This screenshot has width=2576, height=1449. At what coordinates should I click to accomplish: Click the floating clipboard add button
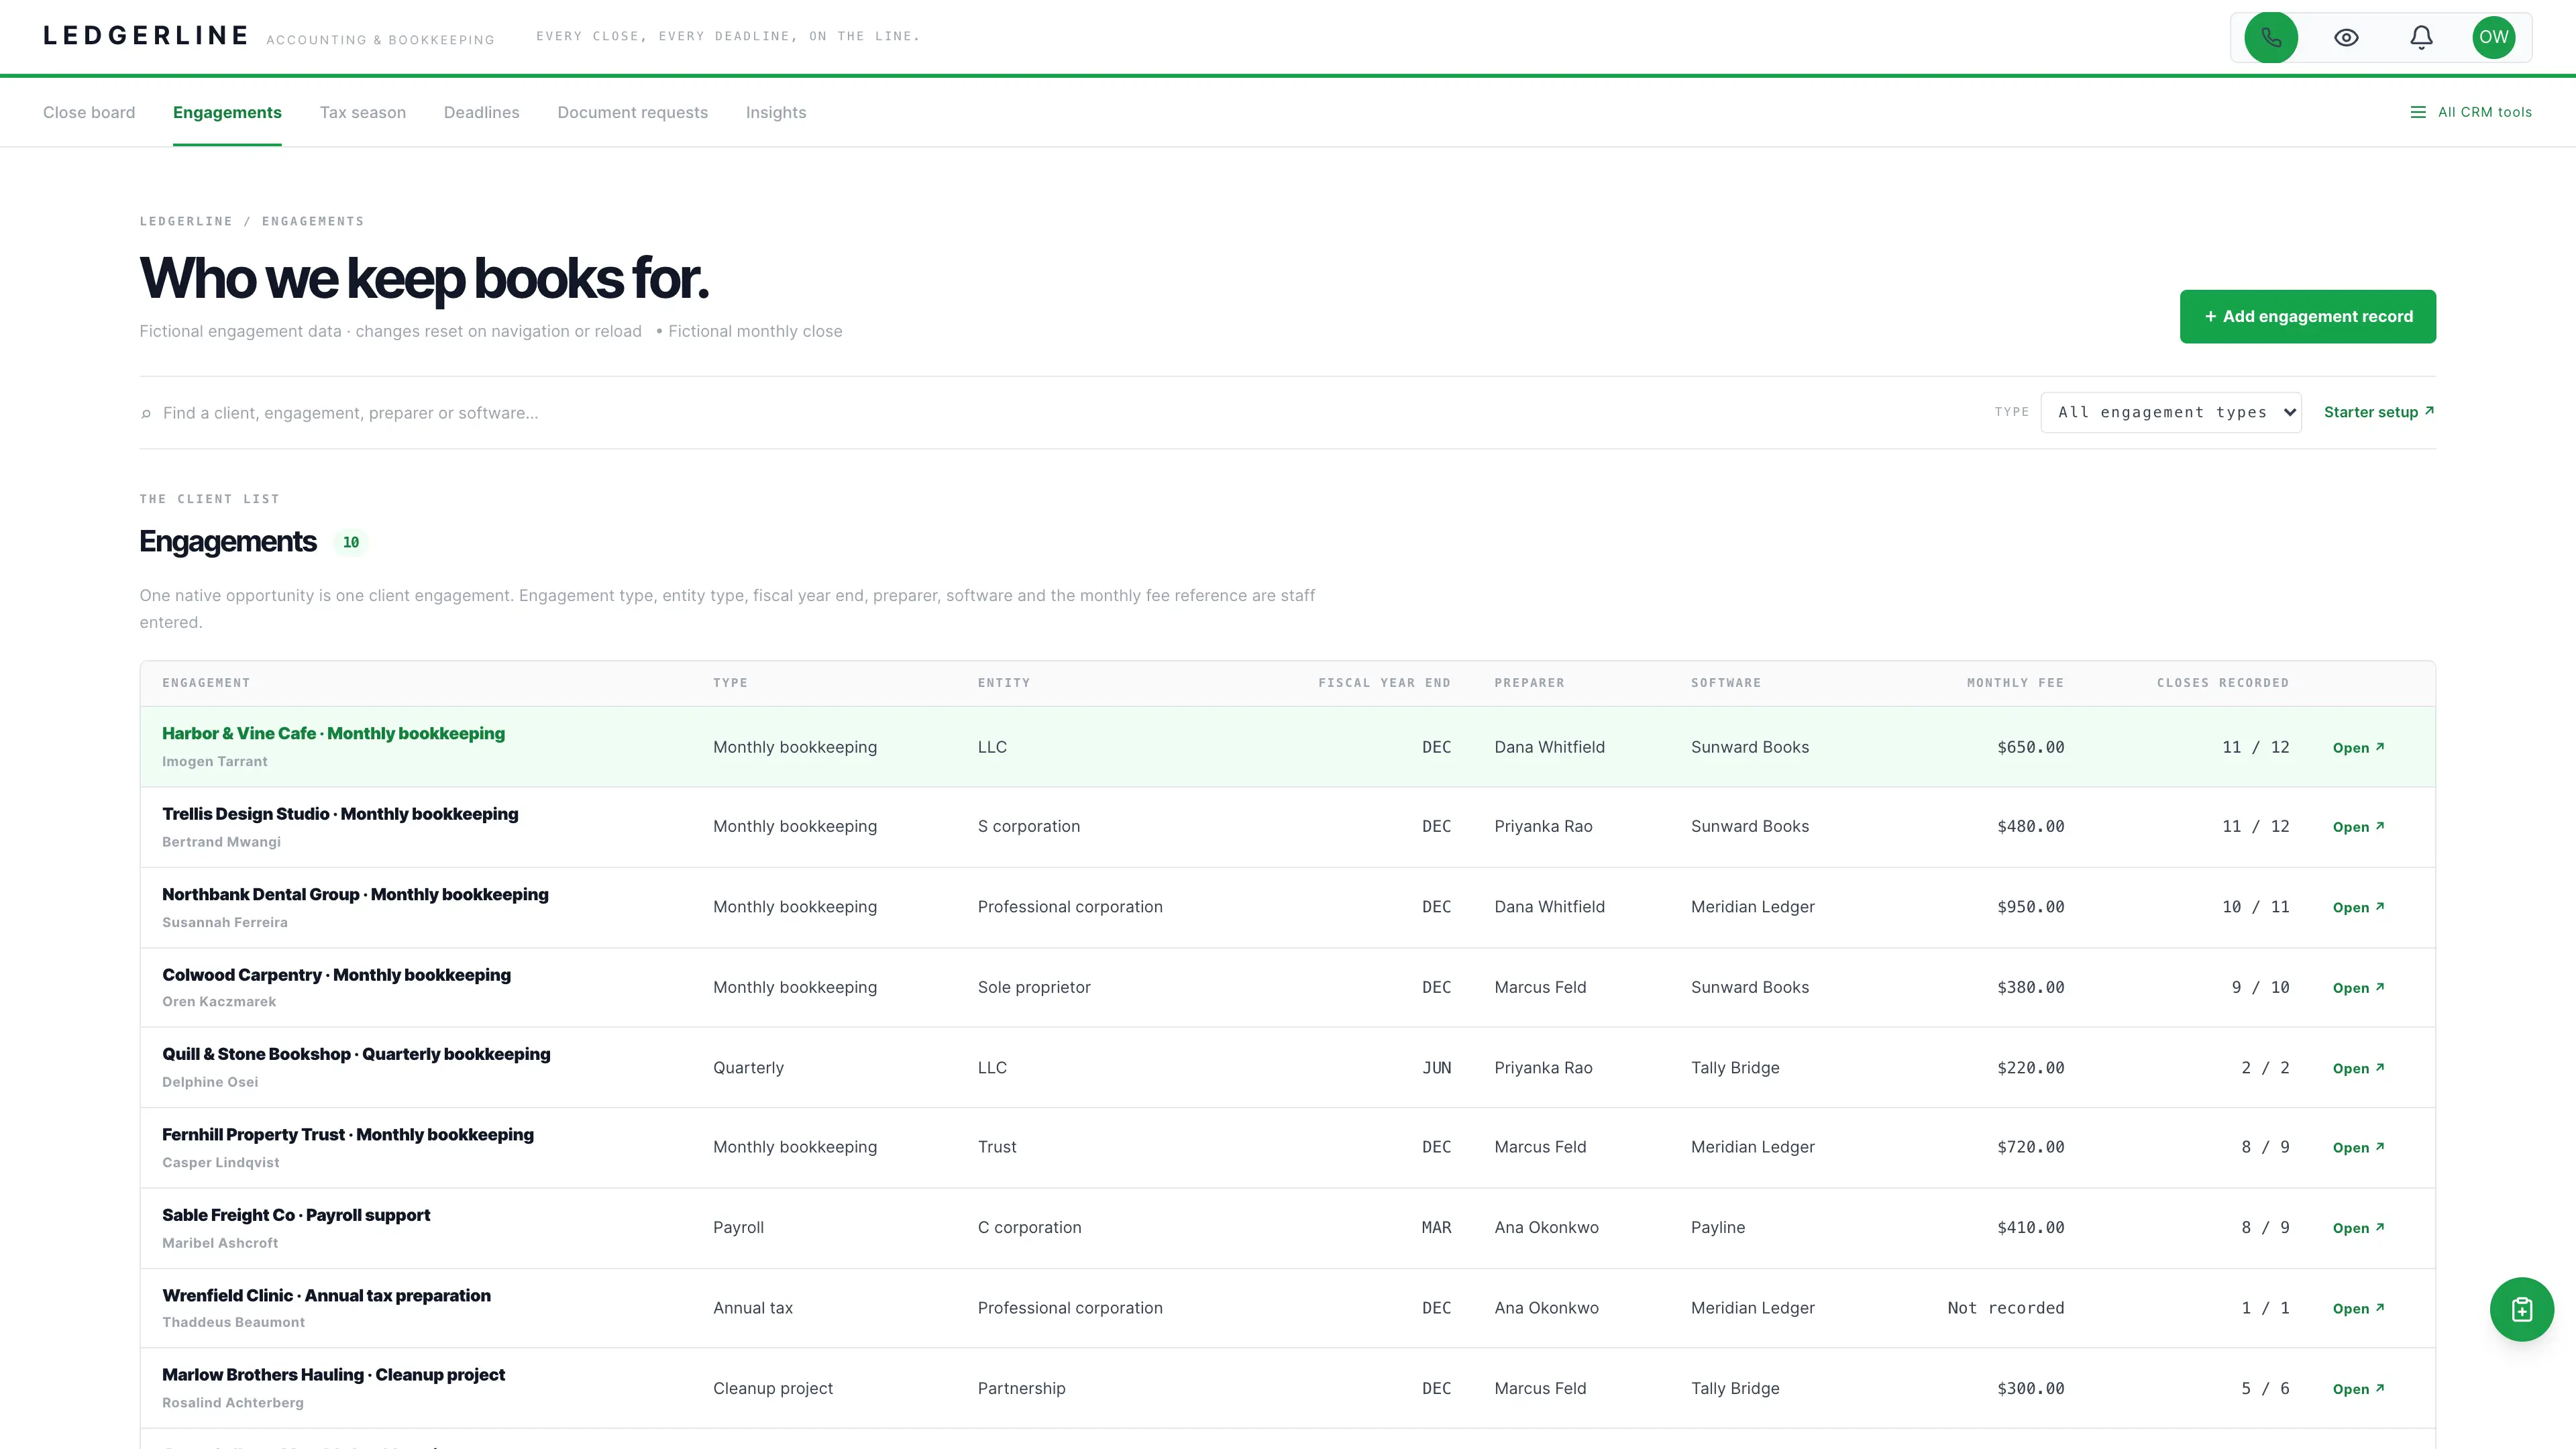2521,1309
